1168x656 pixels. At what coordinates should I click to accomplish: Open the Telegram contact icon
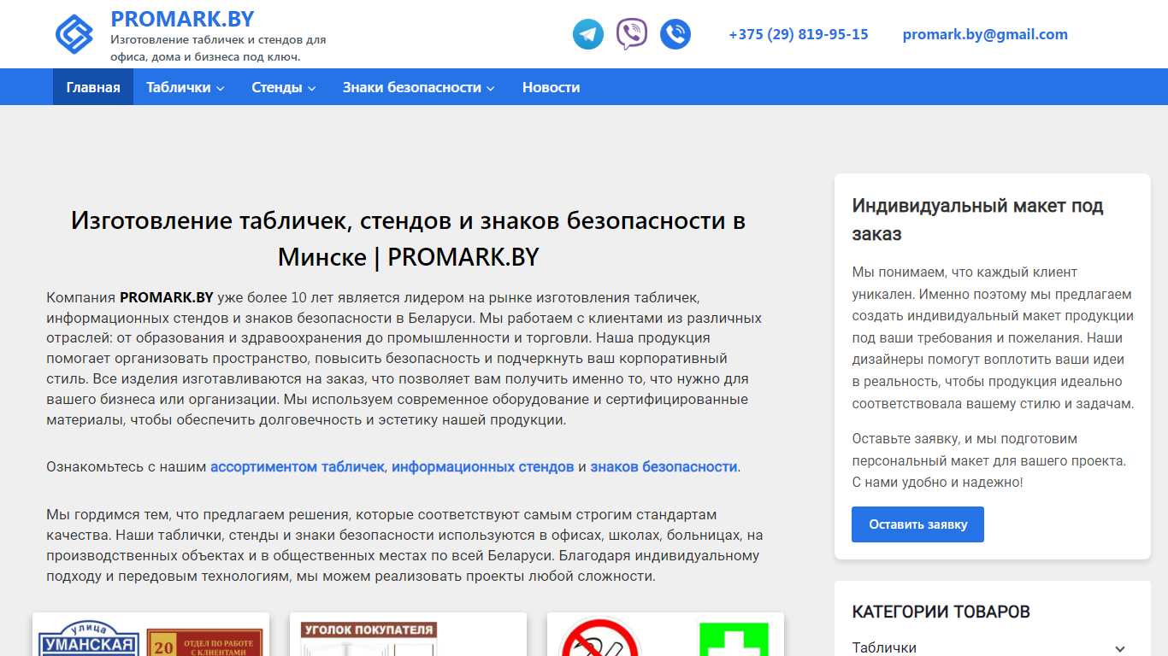click(588, 34)
